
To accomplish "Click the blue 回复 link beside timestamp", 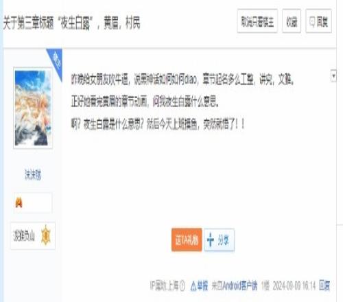I will pos(324,286).
